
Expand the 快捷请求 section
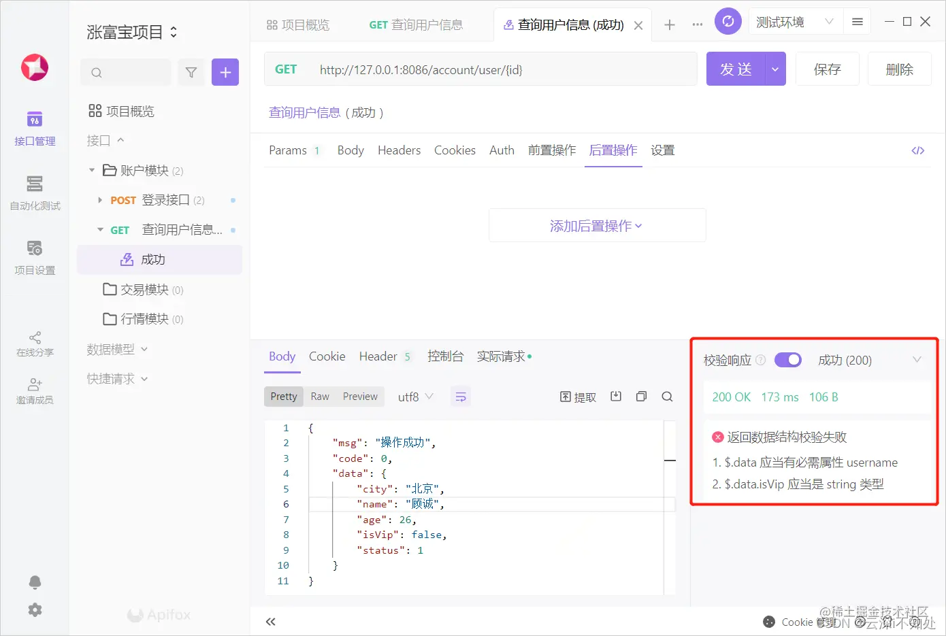coord(117,379)
